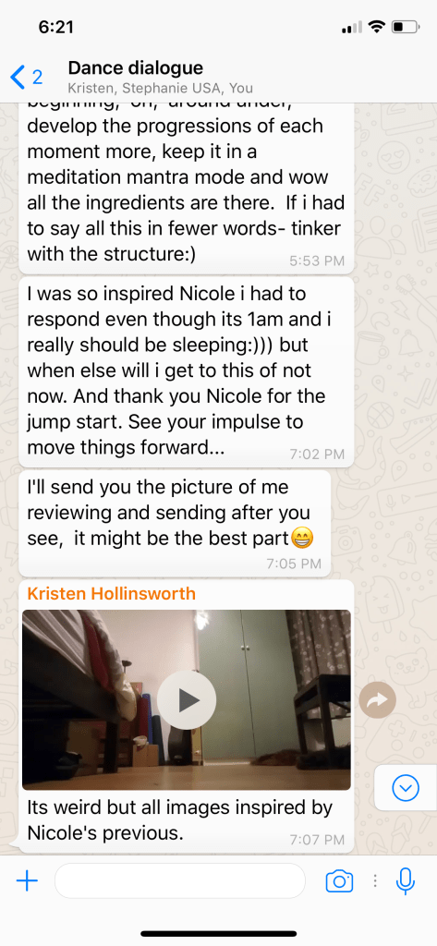Tap the Wi-Fi icon in status bar
Image resolution: width=437 pixels, height=946 pixels.
377,27
